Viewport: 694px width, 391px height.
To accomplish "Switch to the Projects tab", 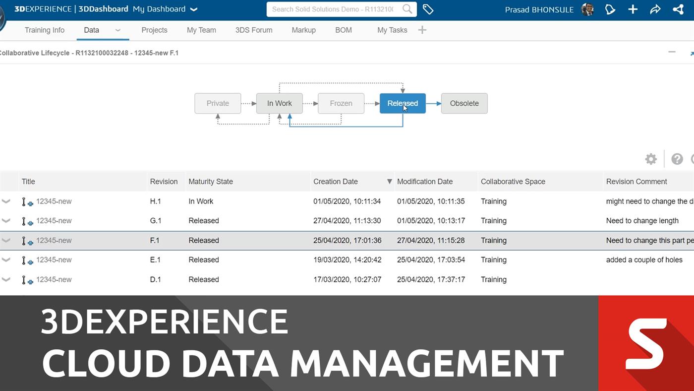I will coord(154,30).
